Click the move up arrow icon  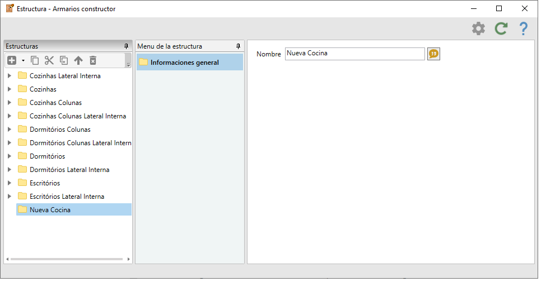tap(78, 61)
